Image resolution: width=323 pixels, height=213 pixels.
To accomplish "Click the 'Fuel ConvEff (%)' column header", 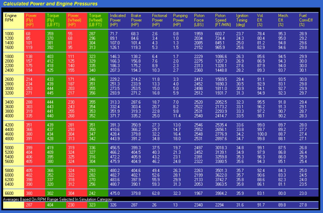I will 306,20.
